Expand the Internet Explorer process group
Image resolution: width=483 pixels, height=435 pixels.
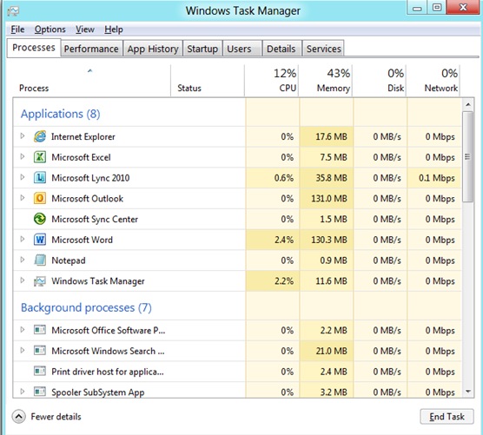tap(23, 135)
